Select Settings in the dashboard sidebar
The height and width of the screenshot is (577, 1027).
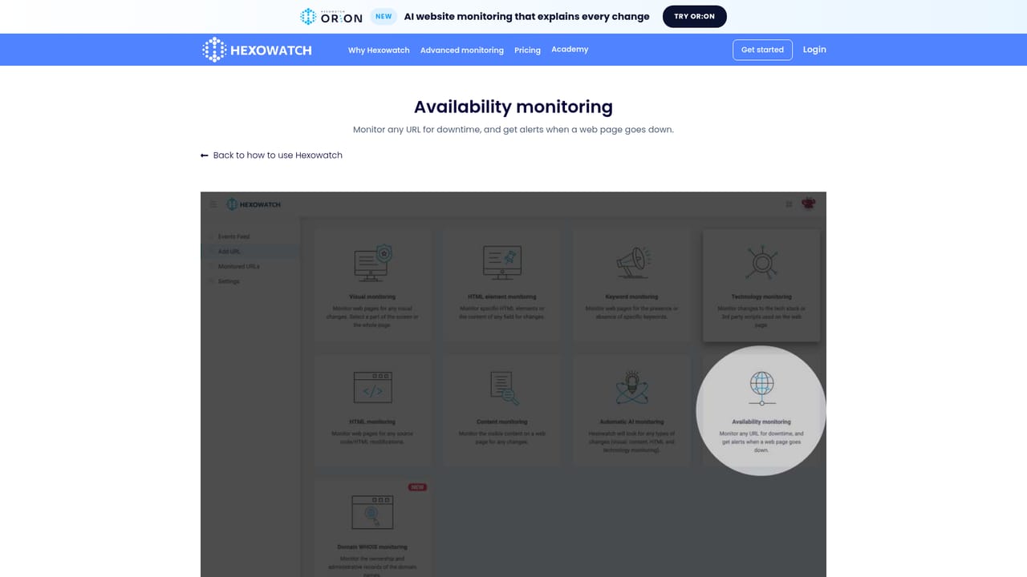(x=229, y=281)
